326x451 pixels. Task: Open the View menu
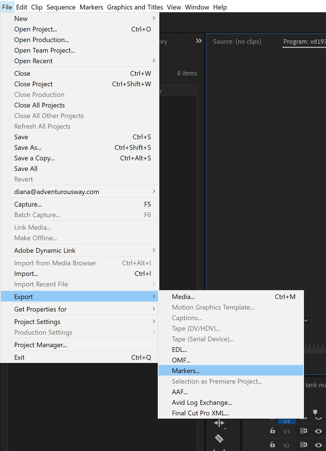coord(174,7)
